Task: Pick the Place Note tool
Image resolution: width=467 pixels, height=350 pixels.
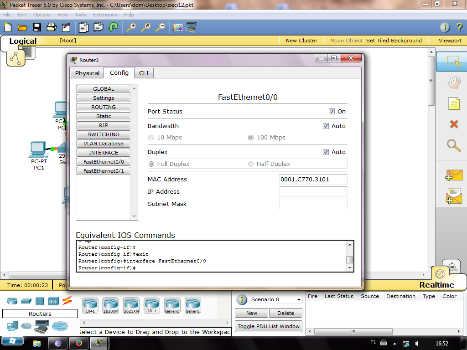Action: coord(454,103)
